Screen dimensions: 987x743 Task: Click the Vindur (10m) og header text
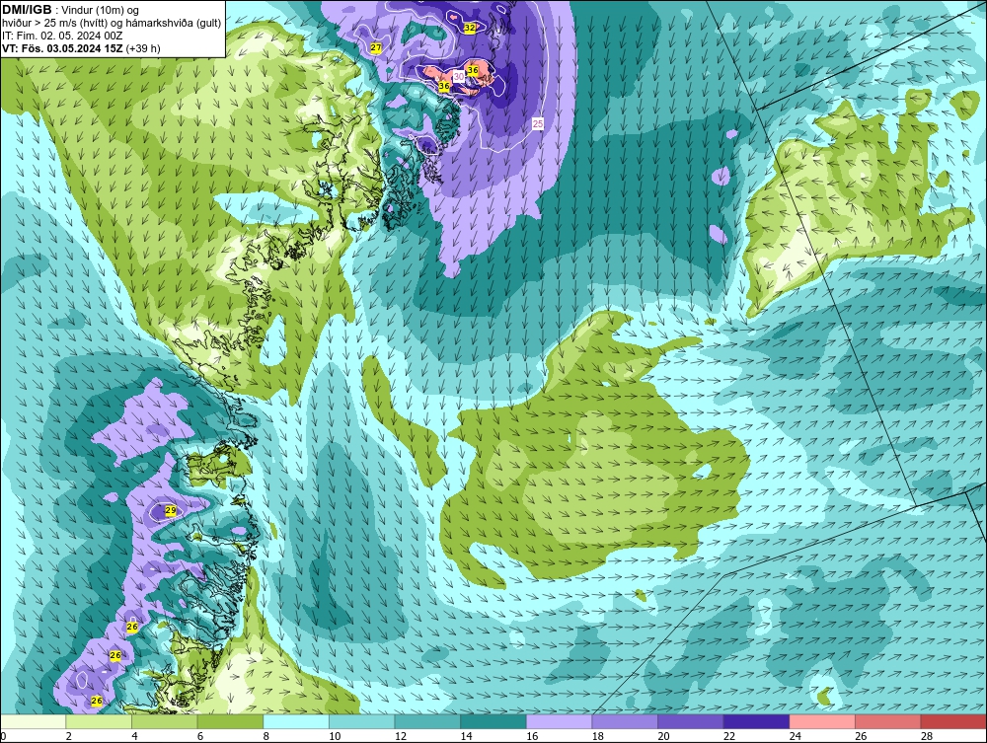pyautogui.click(x=101, y=10)
